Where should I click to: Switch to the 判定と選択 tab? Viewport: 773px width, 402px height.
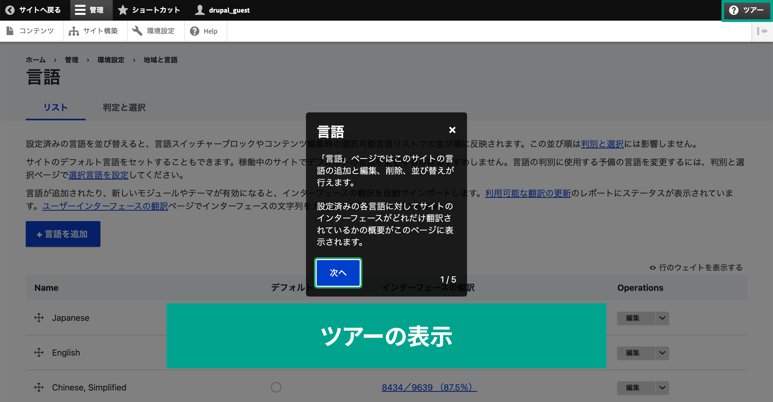point(124,107)
